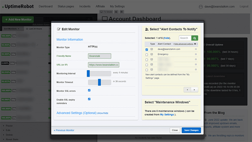252x142 pixels.
Task: Disable SSL expiry reminders checkbox
Action: pyautogui.click(x=89, y=99)
